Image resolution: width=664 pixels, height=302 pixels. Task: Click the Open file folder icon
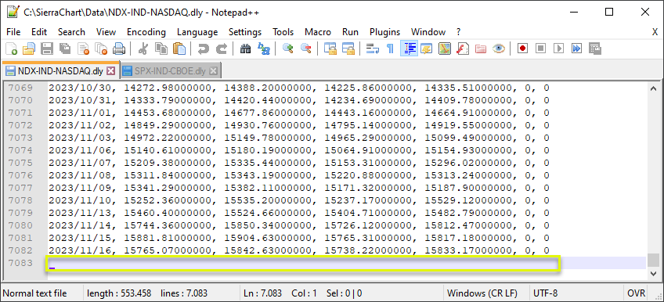click(29, 49)
